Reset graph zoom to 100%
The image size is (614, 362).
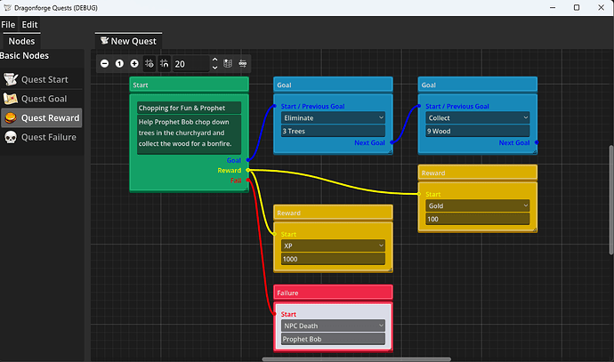pos(119,63)
